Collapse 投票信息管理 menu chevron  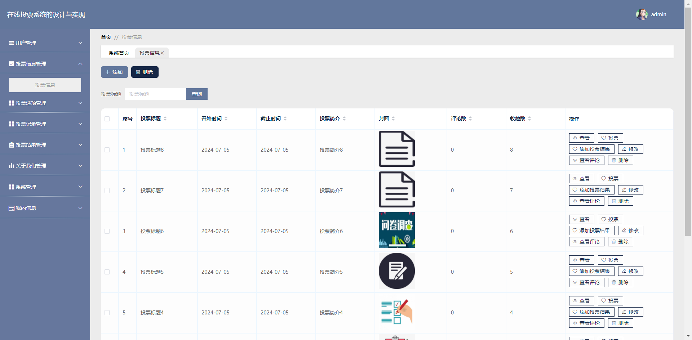[x=80, y=64]
